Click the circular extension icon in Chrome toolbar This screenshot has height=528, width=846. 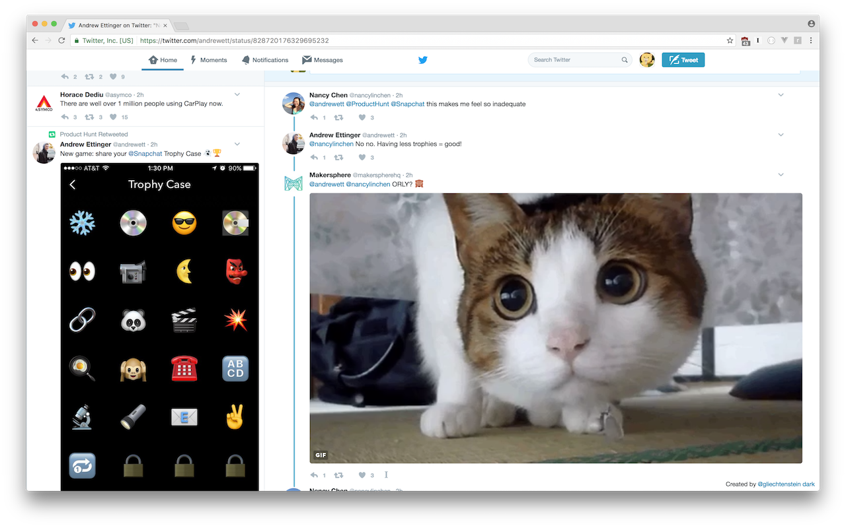771,40
